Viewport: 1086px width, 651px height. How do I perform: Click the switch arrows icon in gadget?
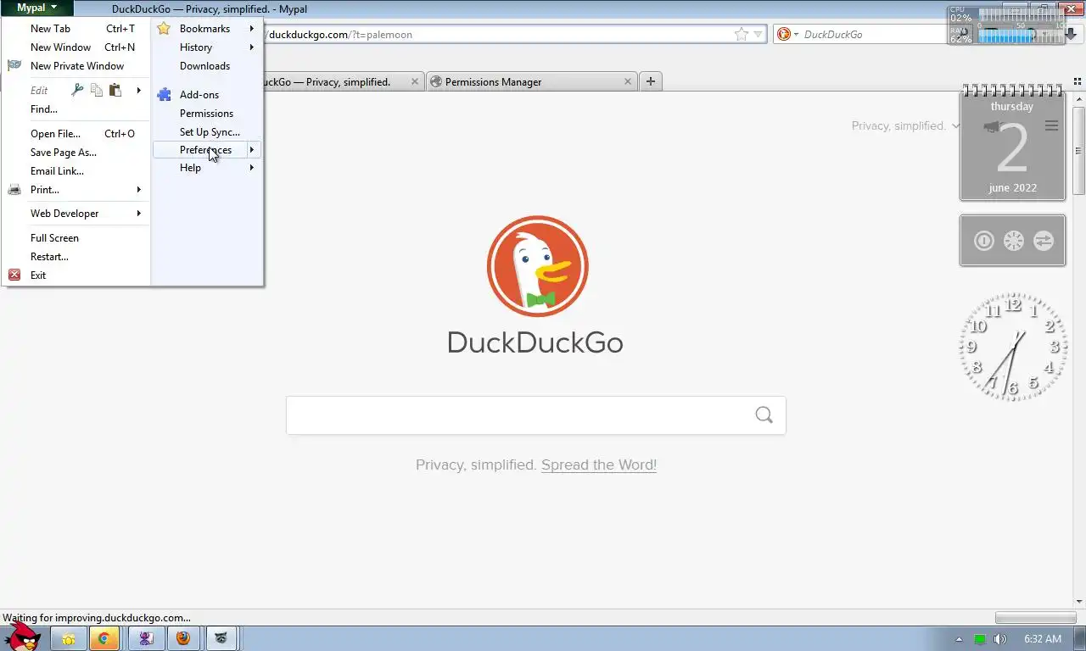point(1043,241)
